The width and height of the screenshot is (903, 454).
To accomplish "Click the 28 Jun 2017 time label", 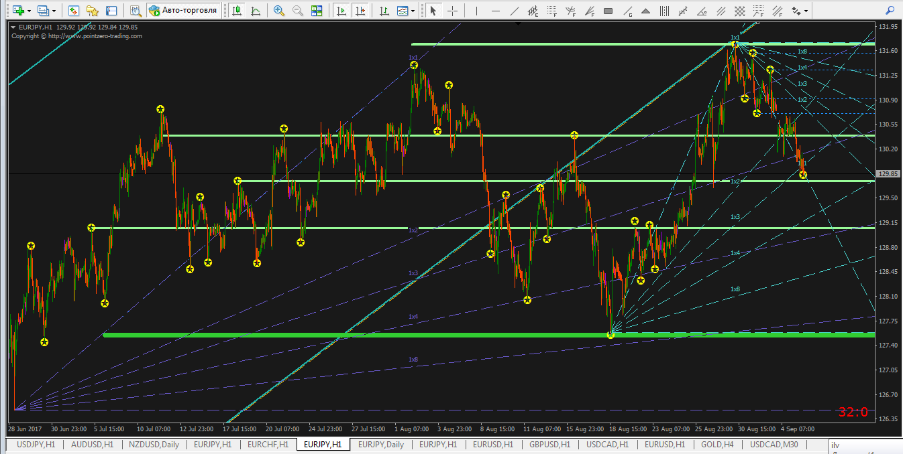I will click(25, 429).
